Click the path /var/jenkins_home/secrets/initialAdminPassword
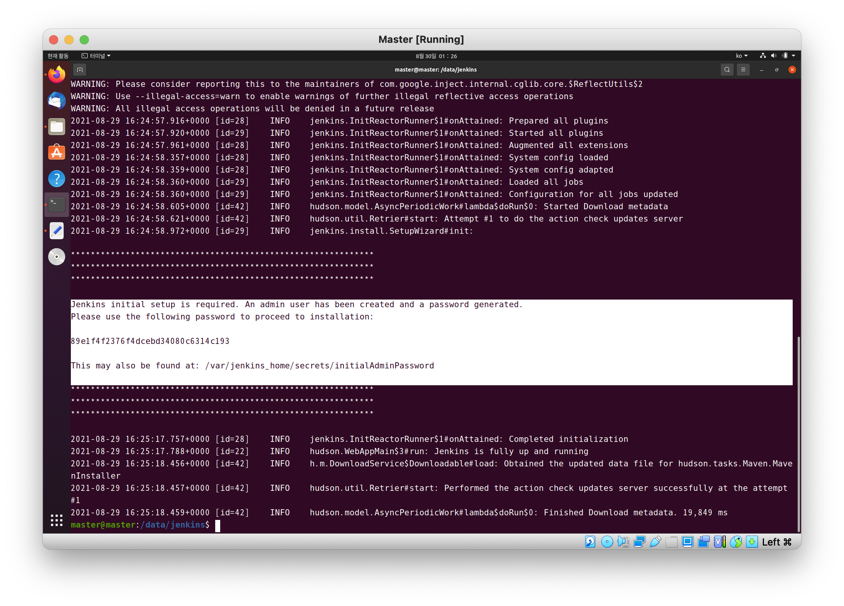The width and height of the screenshot is (844, 606). pos(319,365)
